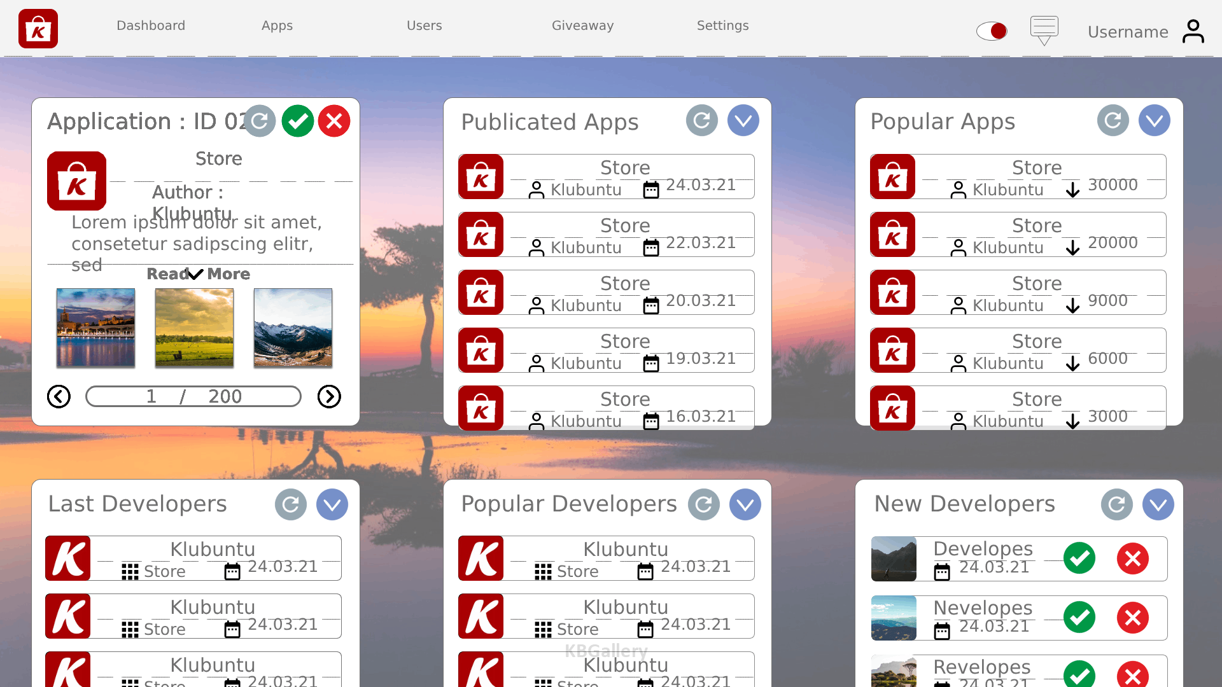Image resolution: width=1222 pixels, height=687 pixels.
Task: Click calendar icon in first Popular Developers row
Action: click(645, 572)
